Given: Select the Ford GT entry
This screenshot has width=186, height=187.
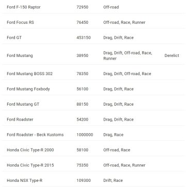Looking at the screenshot, I should pos(93,37).
